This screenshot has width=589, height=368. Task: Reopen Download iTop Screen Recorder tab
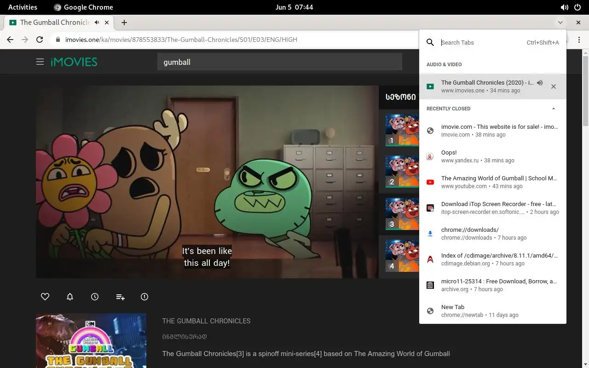coord(493,208)
